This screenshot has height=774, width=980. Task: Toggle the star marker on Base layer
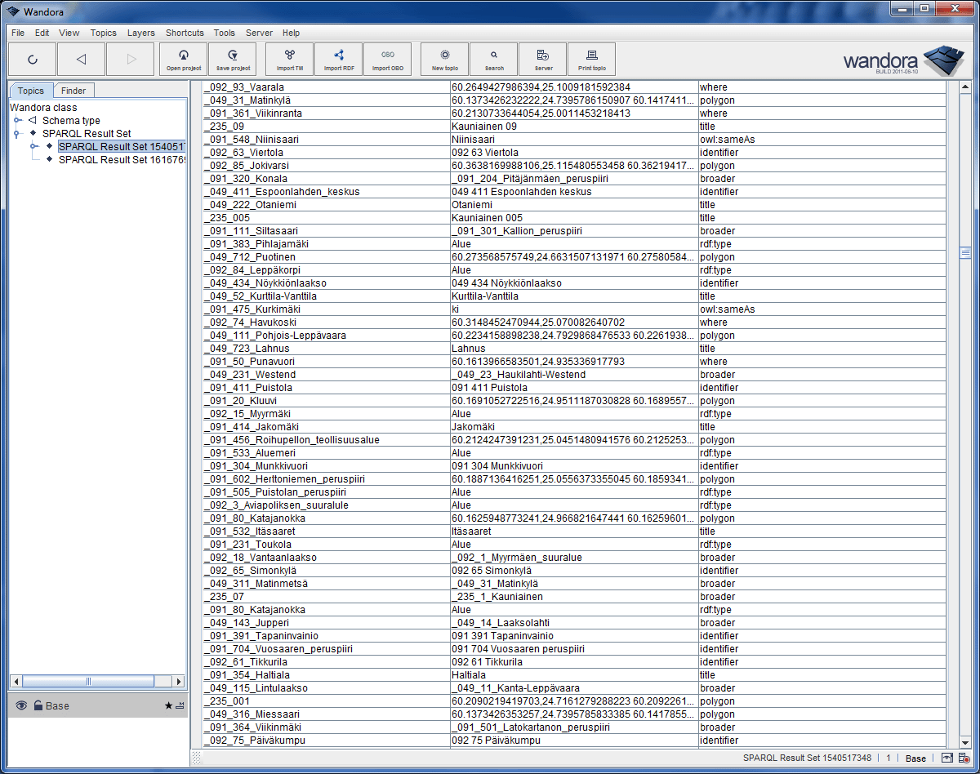168,705
